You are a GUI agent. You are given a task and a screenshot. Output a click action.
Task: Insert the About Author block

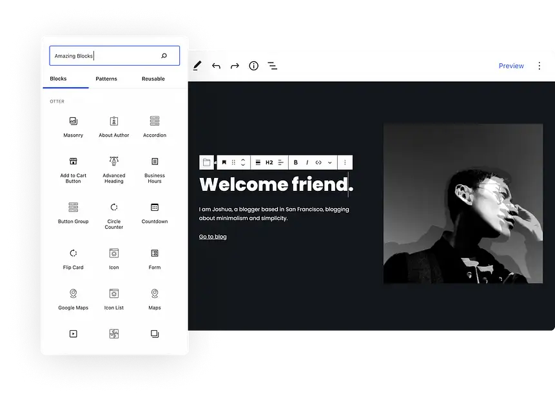coord(113,126)
